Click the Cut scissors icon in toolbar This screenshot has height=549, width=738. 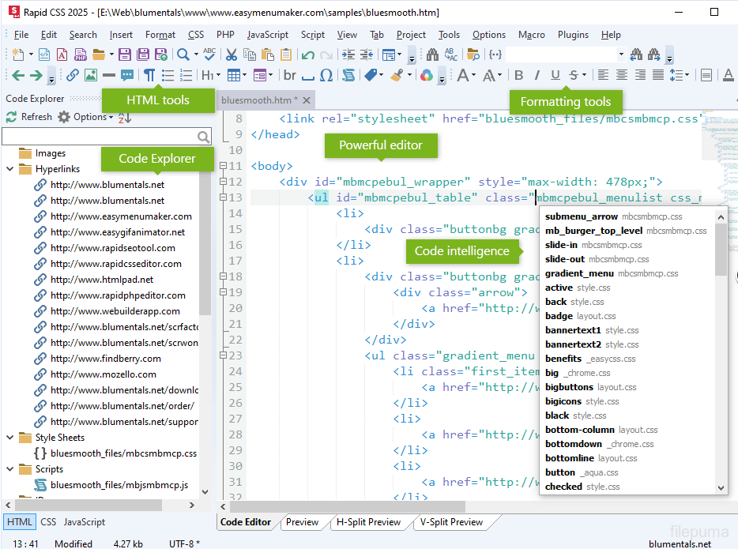point(232,55)
